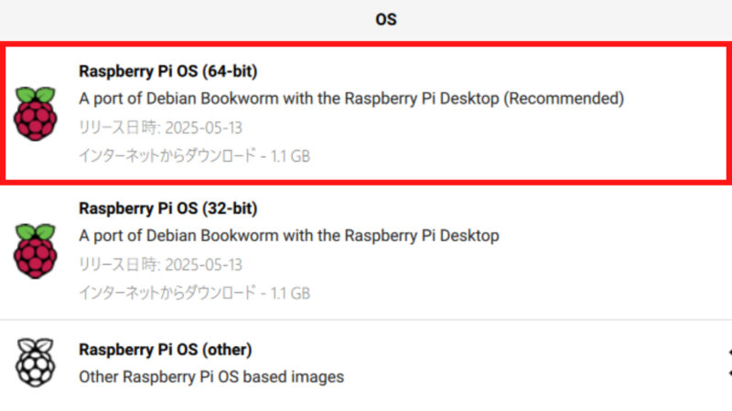Choose the 32-bit list entry row
Viewport: 732px width, 411px height.
[366, 252]
